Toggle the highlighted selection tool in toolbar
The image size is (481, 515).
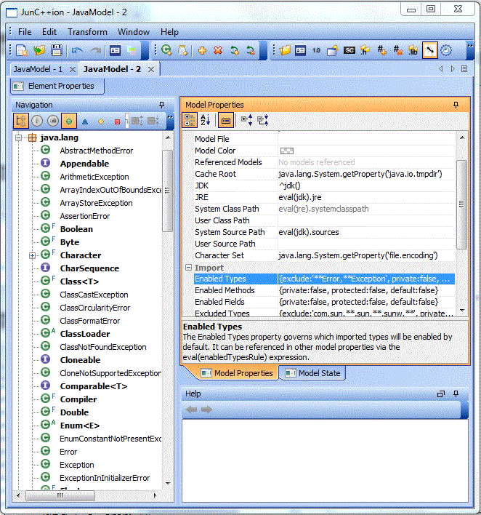[x=430, y=50]
